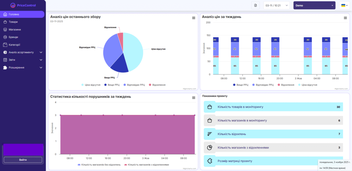Open the pie chart hamburger menu
The width and height of the screenshot is (352, 171).
194,18
